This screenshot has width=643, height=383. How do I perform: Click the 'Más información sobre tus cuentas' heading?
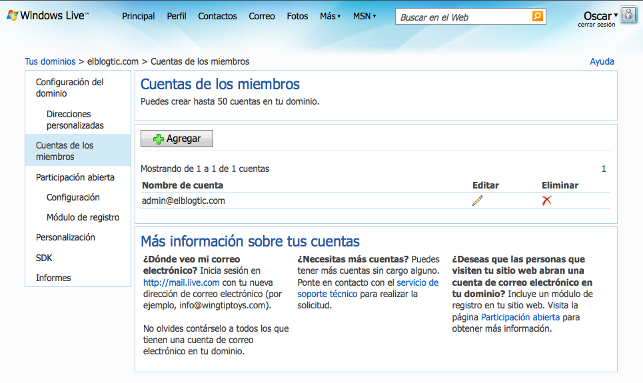pyautogui.click(x=250, y=241)
